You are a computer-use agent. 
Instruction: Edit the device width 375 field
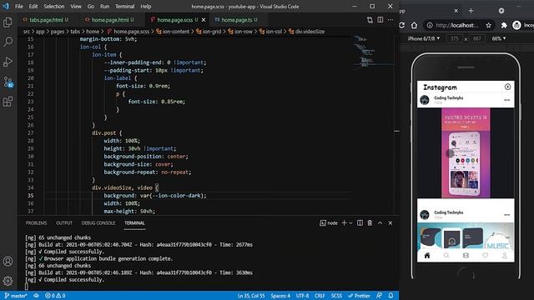[x=455, y=38]
